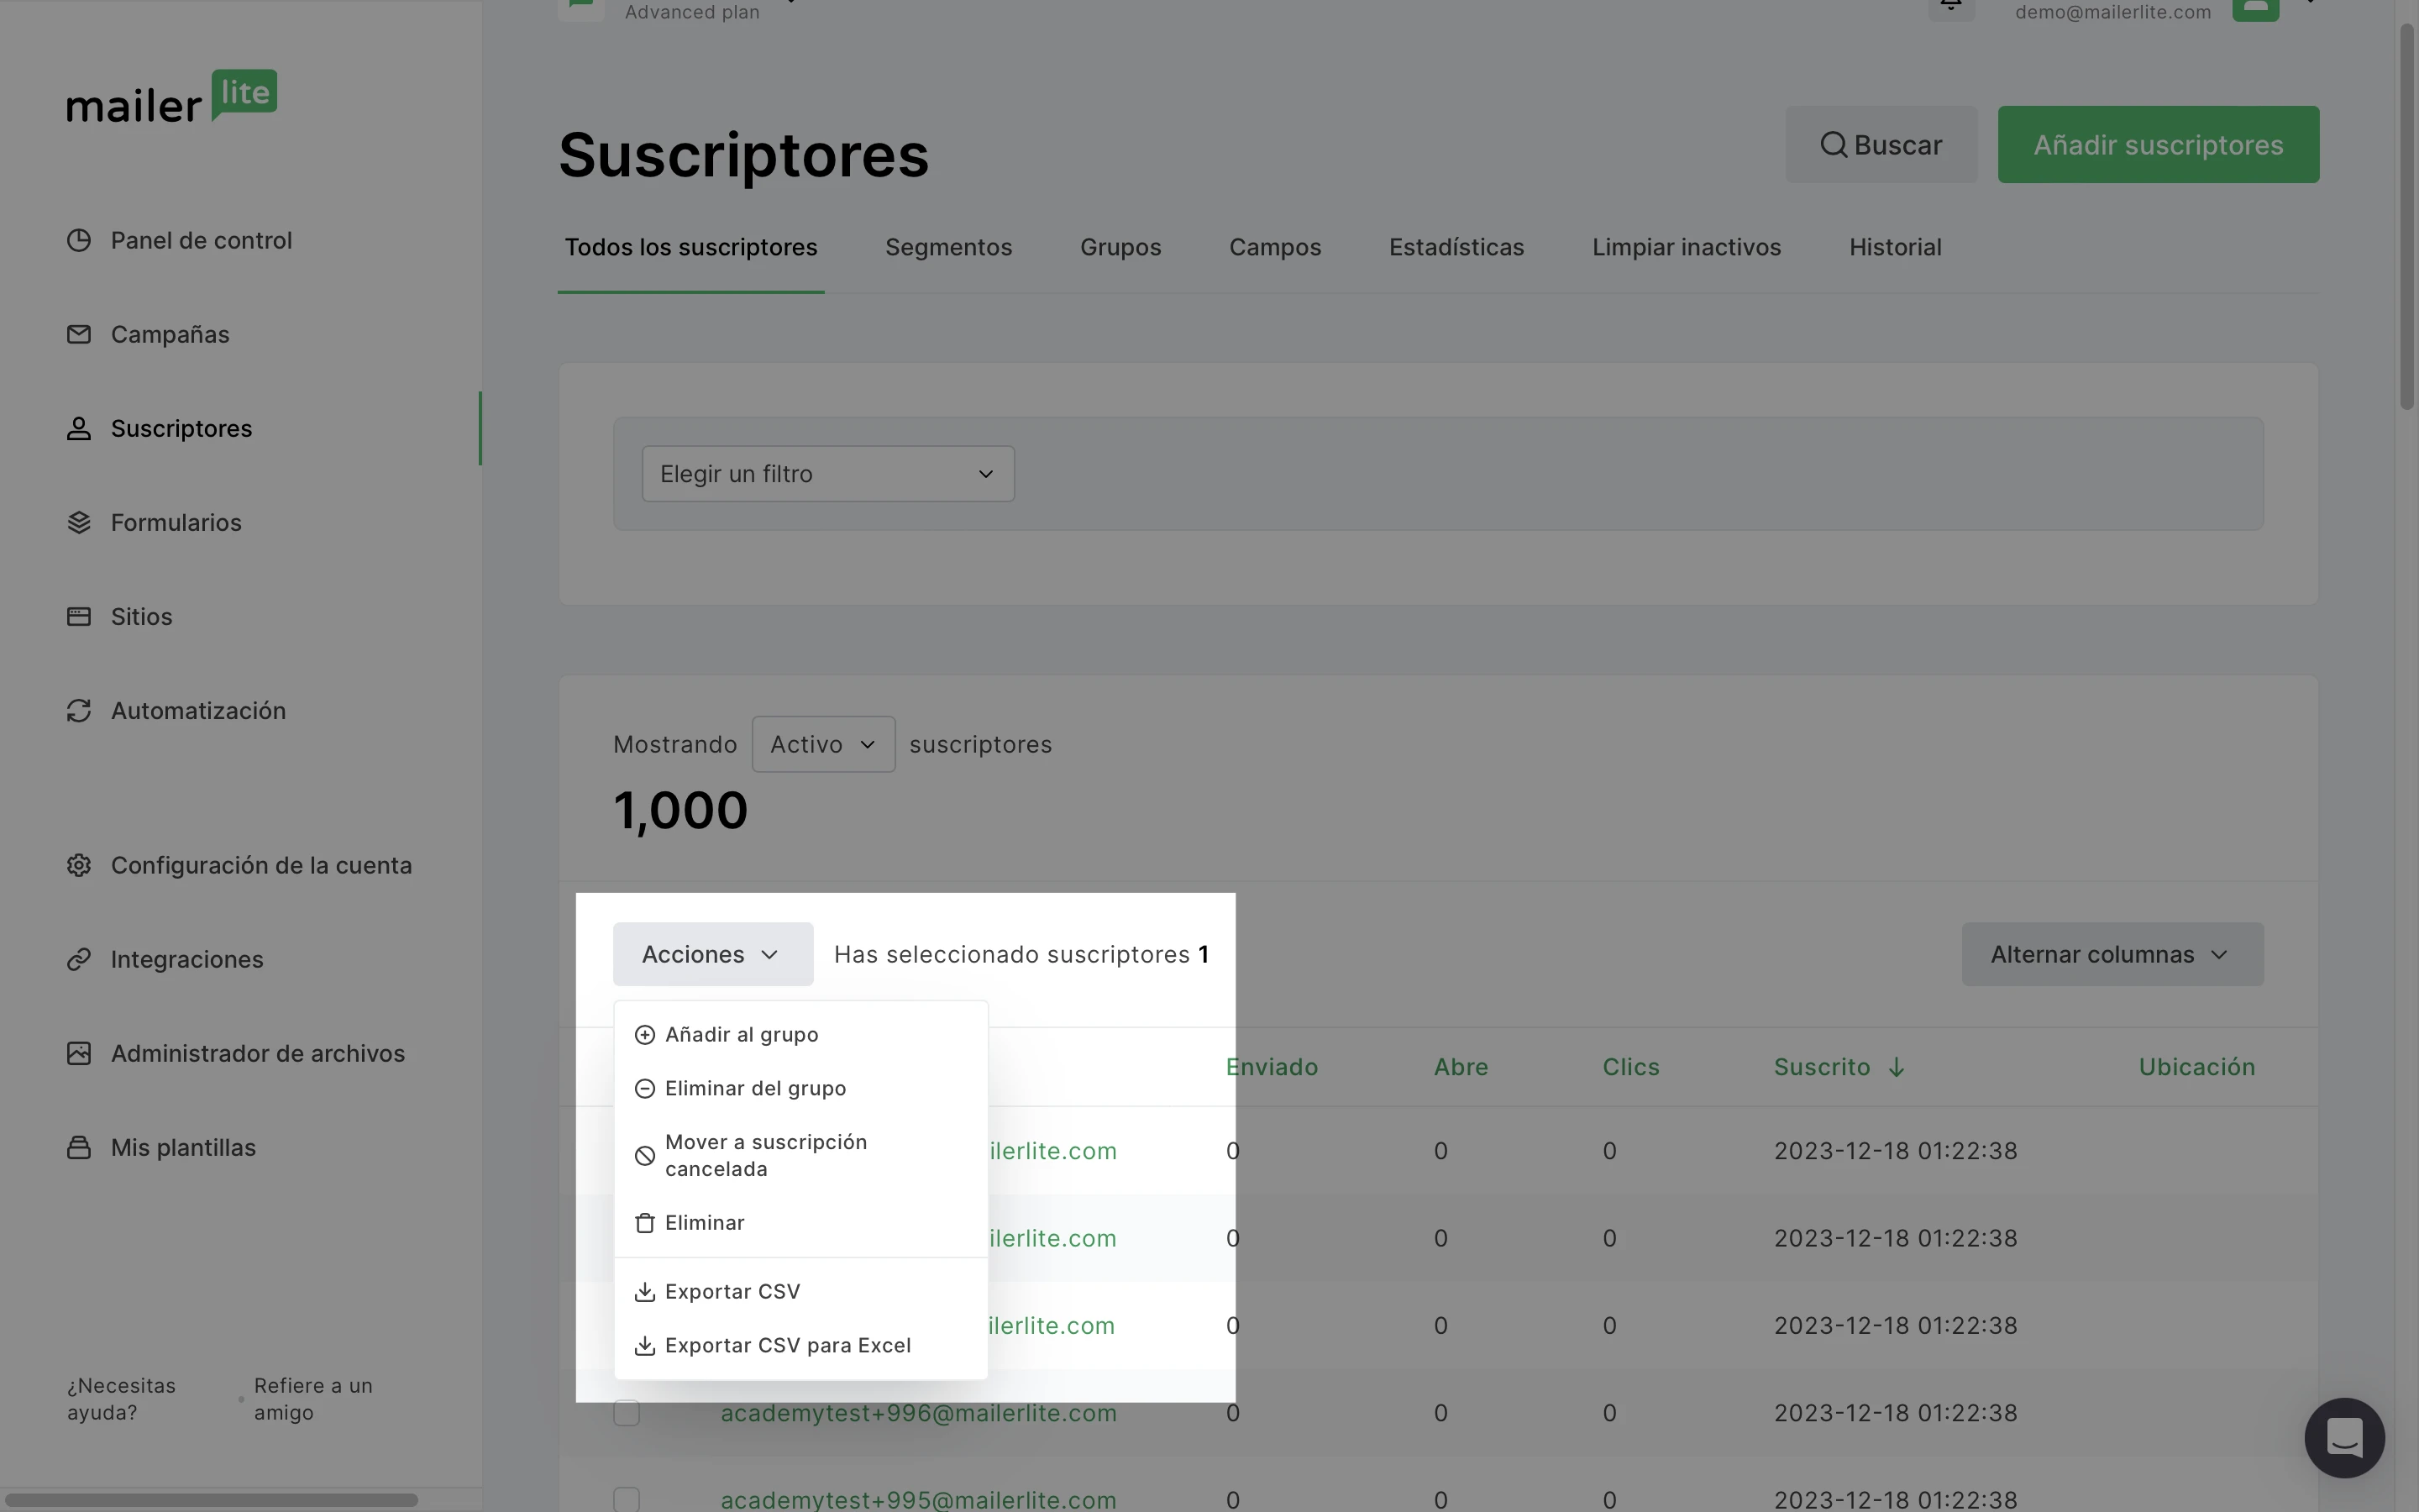The image size is (2419, 1512).
Task: Choose Eliminar from actions menu
Action: tap(800, 1223)
